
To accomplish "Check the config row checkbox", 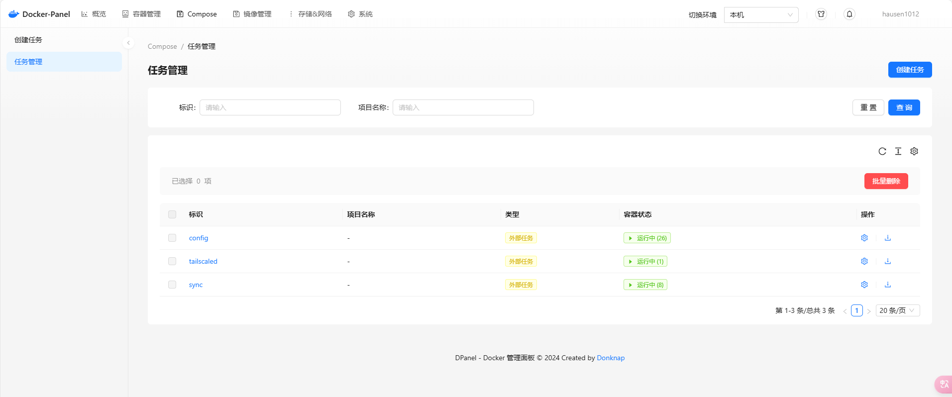I will pyautogui.click(x=172, y=238).
